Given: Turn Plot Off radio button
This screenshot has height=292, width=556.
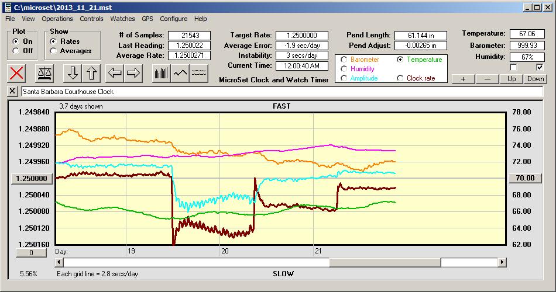Looking at the screenshot, I should tap(16, 51).
